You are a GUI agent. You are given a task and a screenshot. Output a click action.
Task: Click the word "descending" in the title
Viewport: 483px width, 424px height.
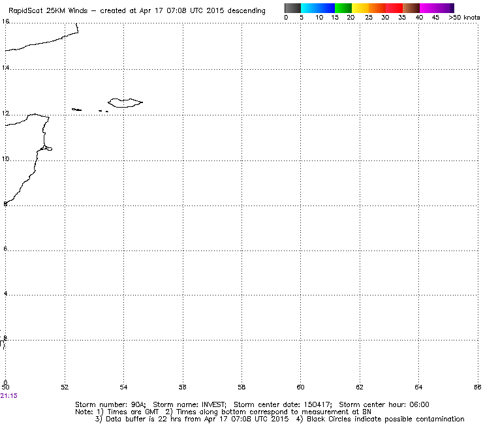[247, 11]
